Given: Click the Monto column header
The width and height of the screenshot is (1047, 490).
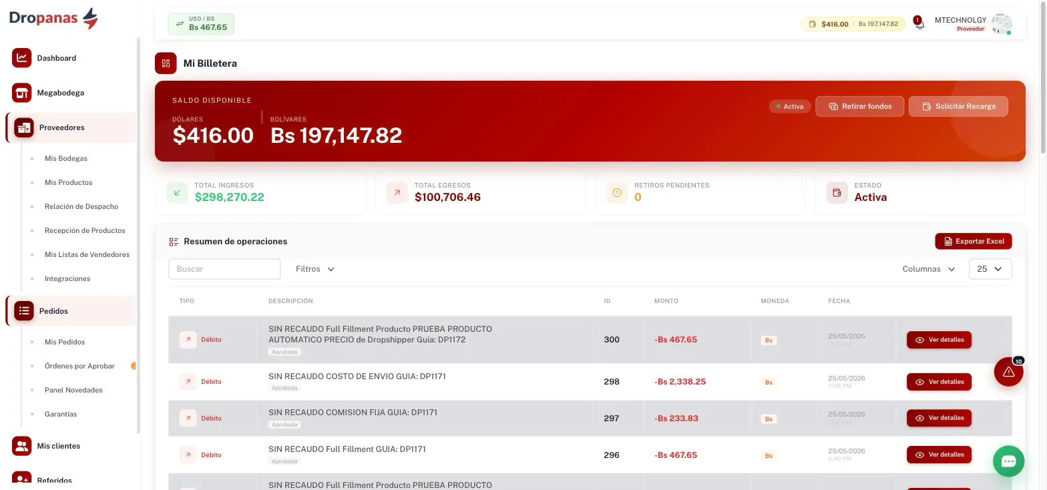Looking at the screenshot, I should pyautogui.click(x=666, y=301).
